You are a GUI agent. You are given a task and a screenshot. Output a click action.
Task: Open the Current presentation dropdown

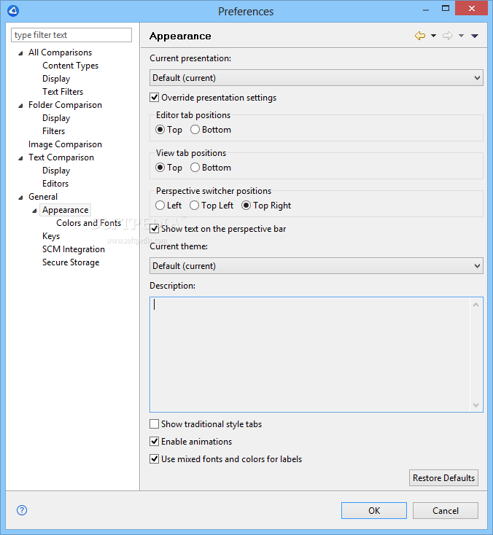click(317, 78)
